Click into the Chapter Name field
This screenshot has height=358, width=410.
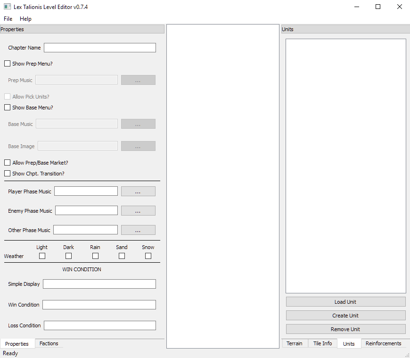(x=99, y=48)
